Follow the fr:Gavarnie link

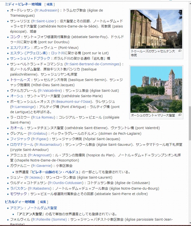tap(42, 166)
